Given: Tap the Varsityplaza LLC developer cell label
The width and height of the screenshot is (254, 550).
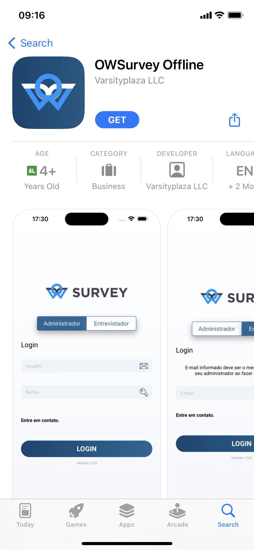Looking at the screenshot, I should point(177,186).
